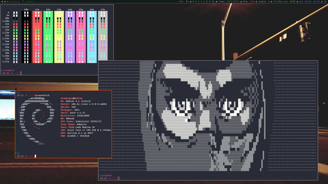This screenshot has height=184, width=328.
Task: Focus the color test terminal prompt
Action: point(12,73)
